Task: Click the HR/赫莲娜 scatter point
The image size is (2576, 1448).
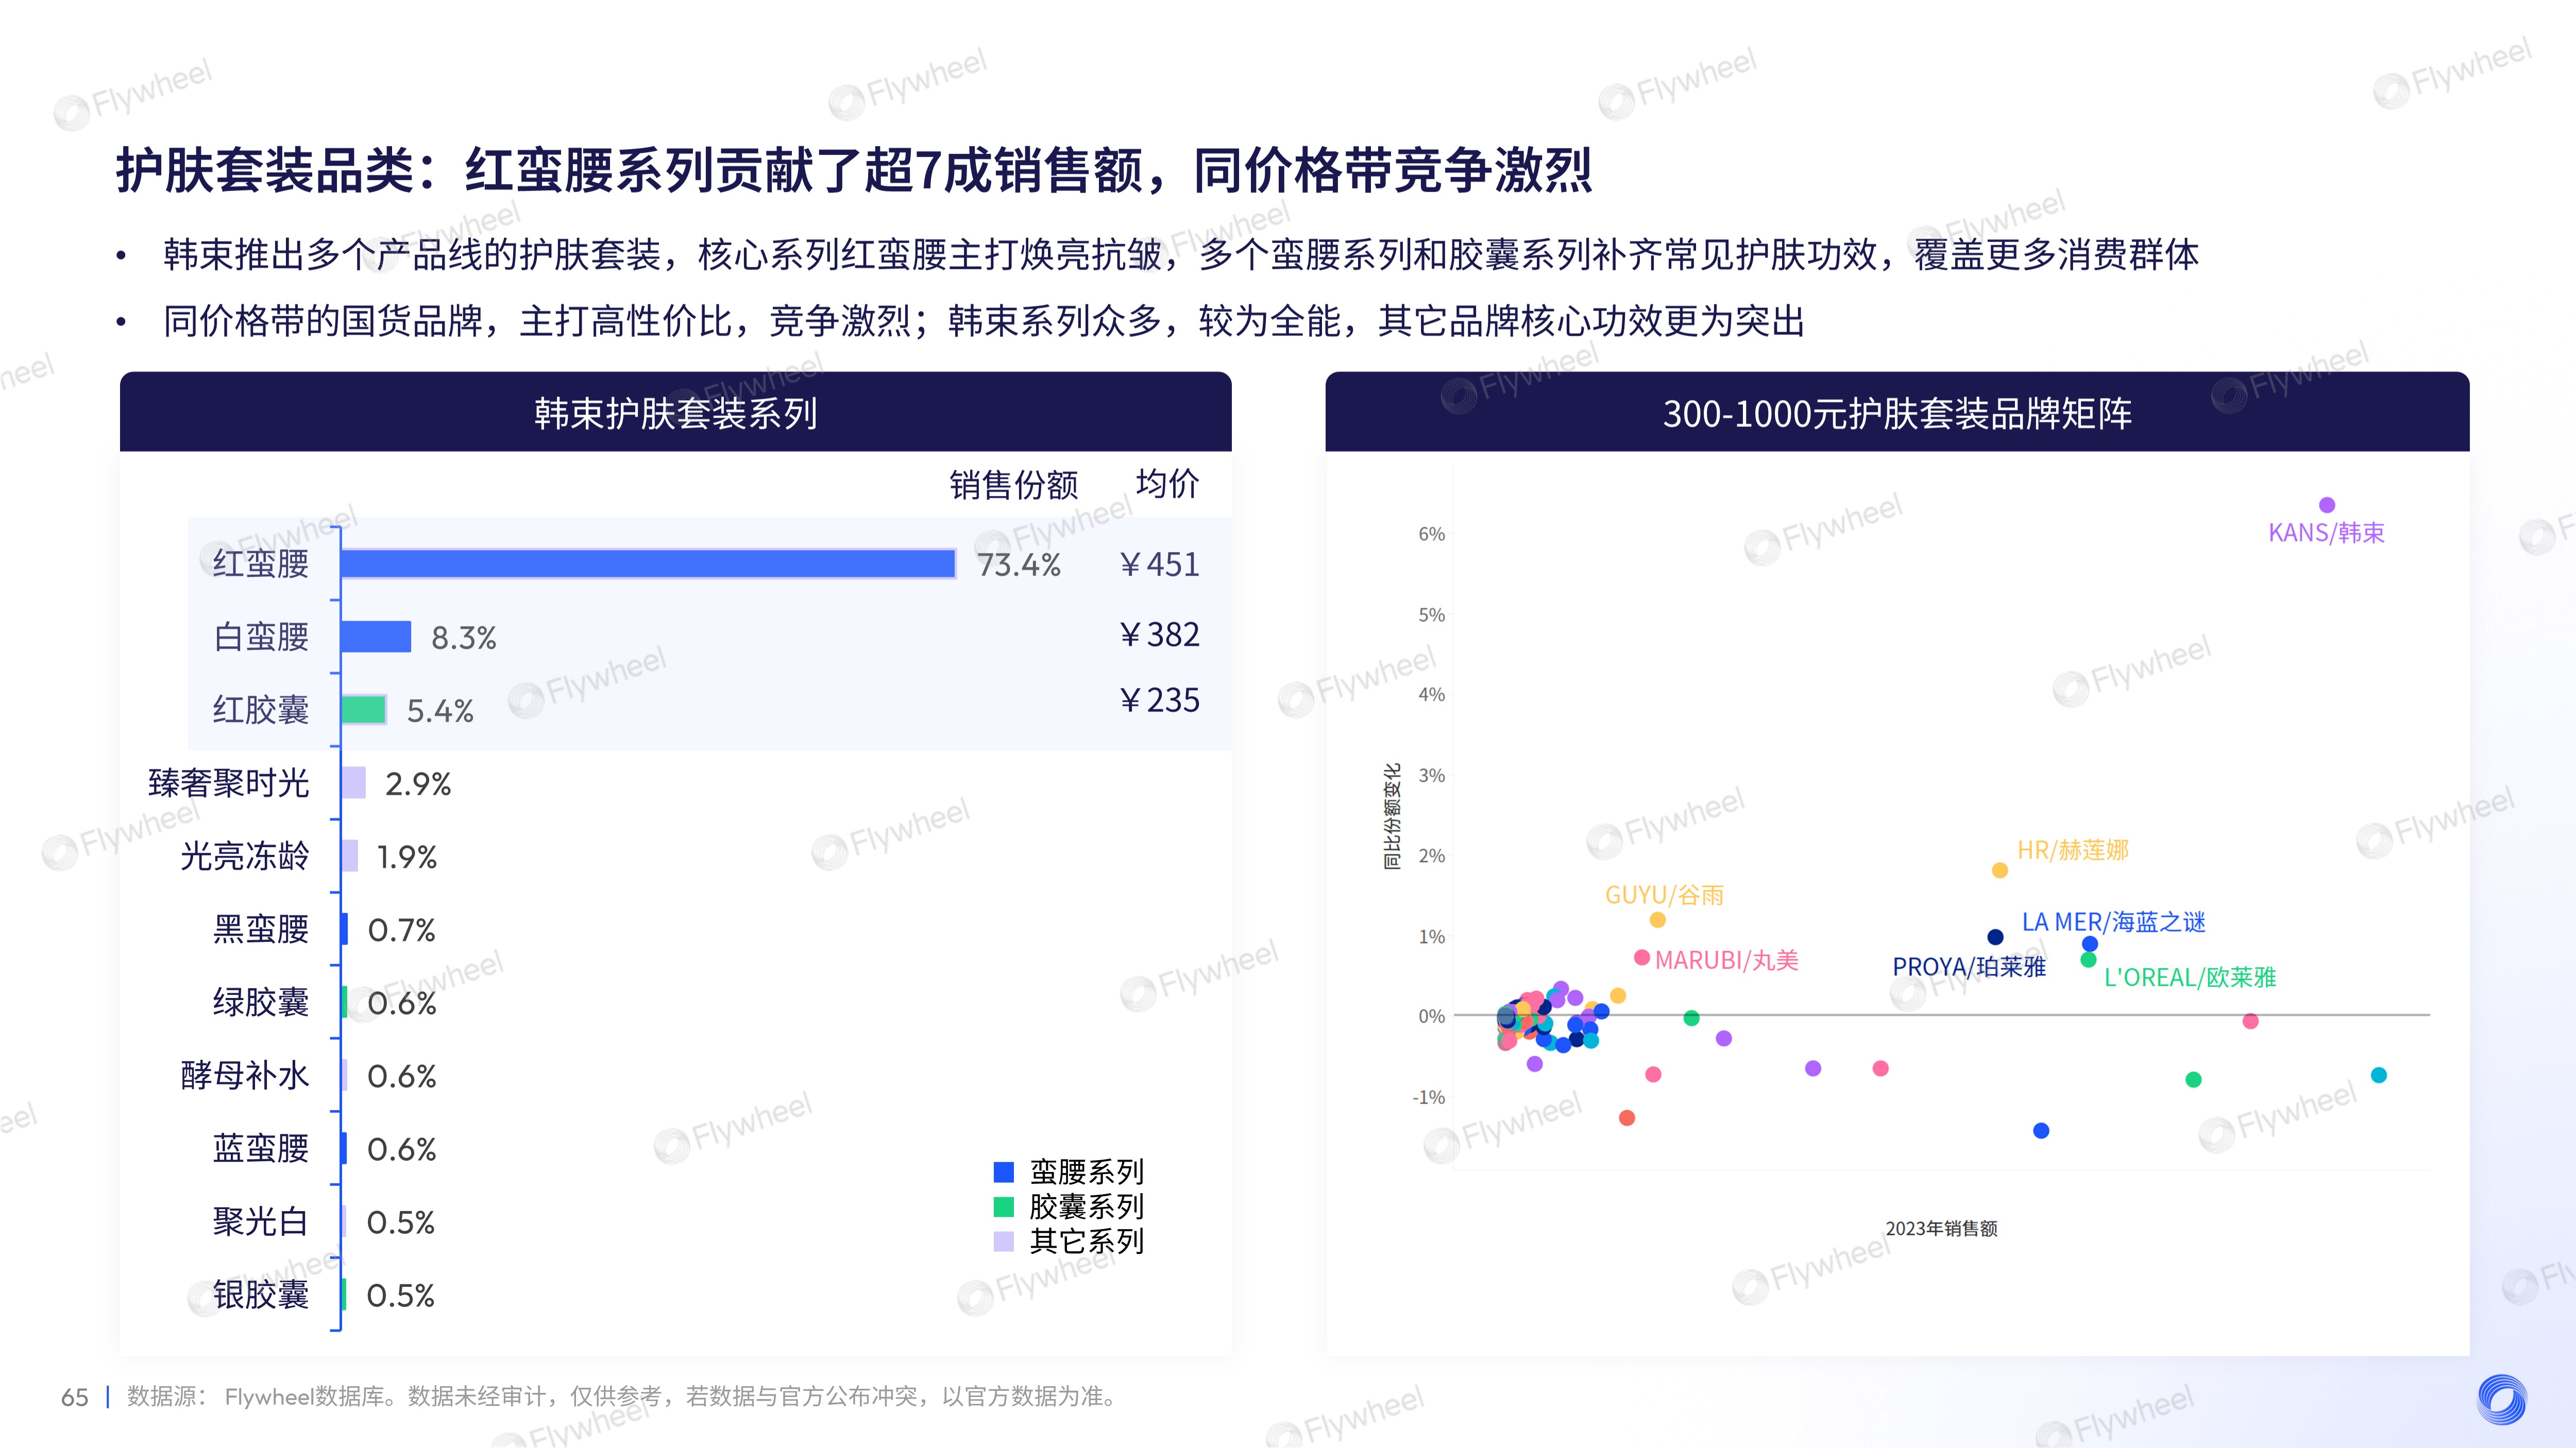Action: (2000, 870)
